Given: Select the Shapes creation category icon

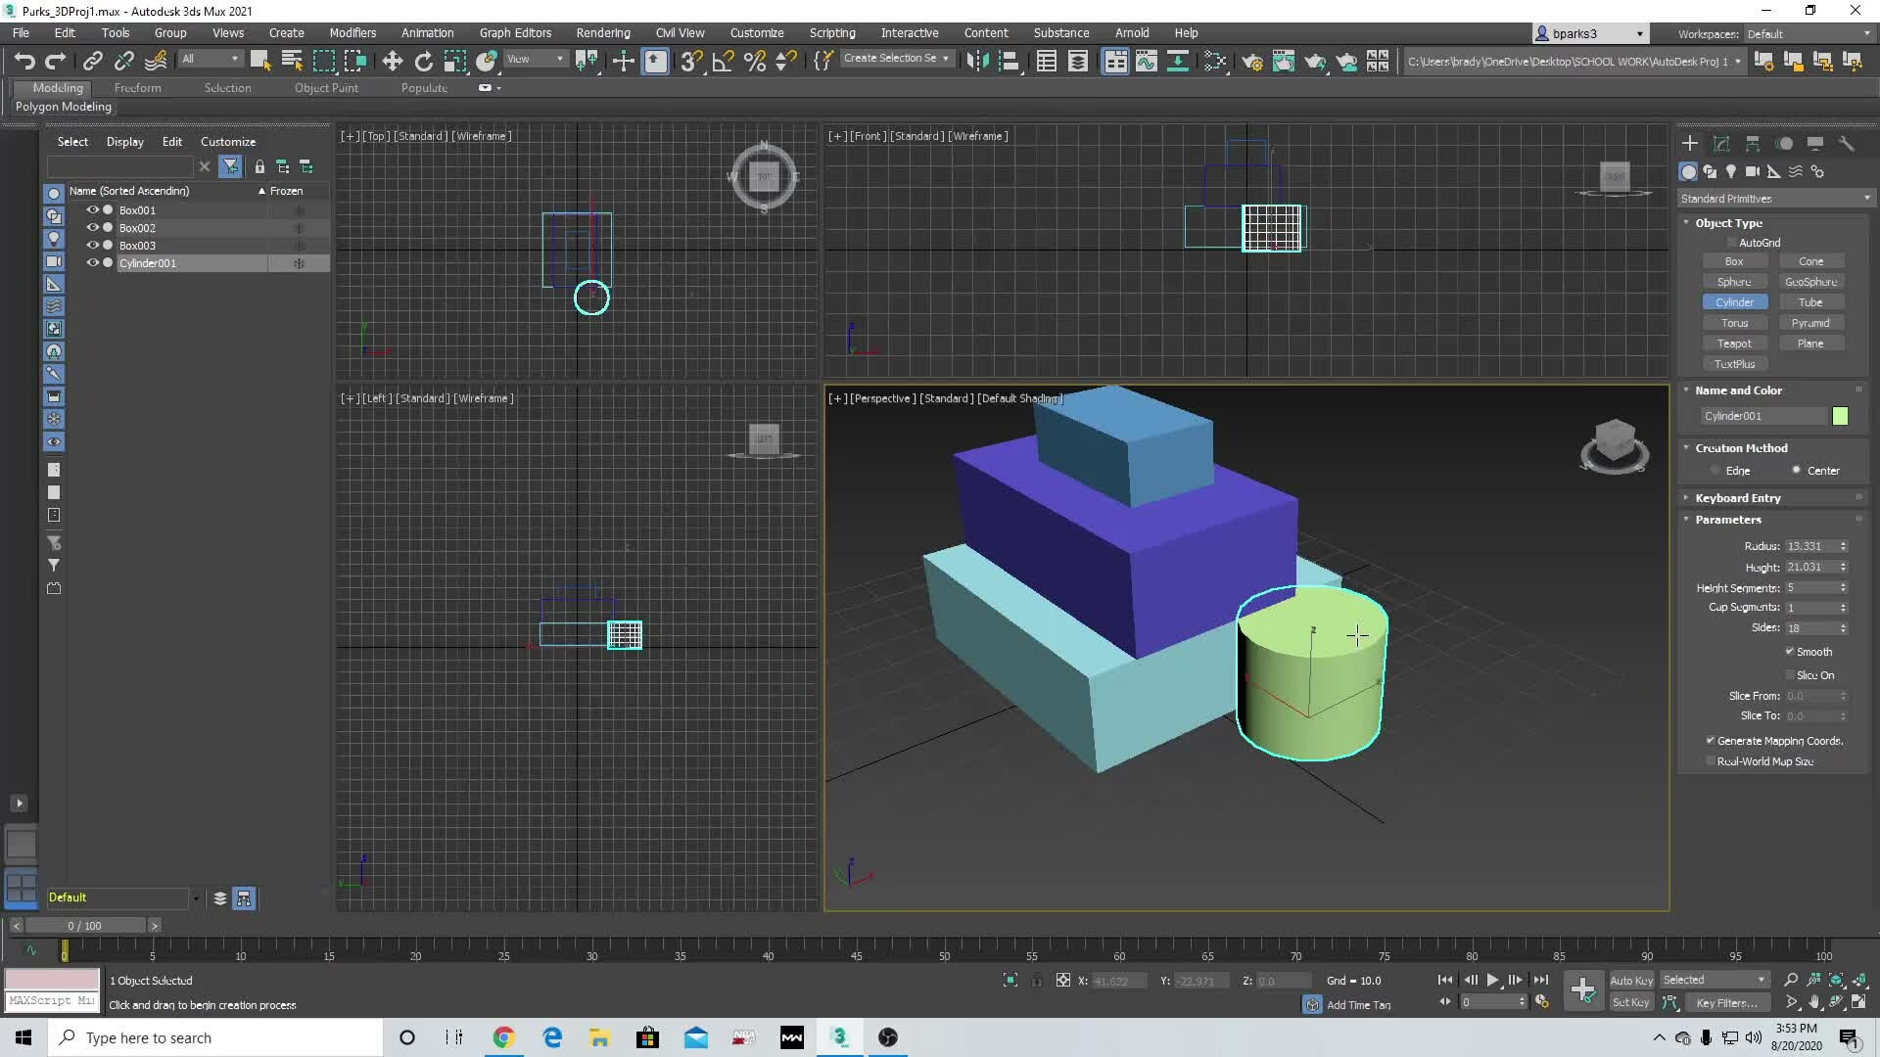Looking at the screenshot, I should pyautogui.click(x=1711, y=171).
